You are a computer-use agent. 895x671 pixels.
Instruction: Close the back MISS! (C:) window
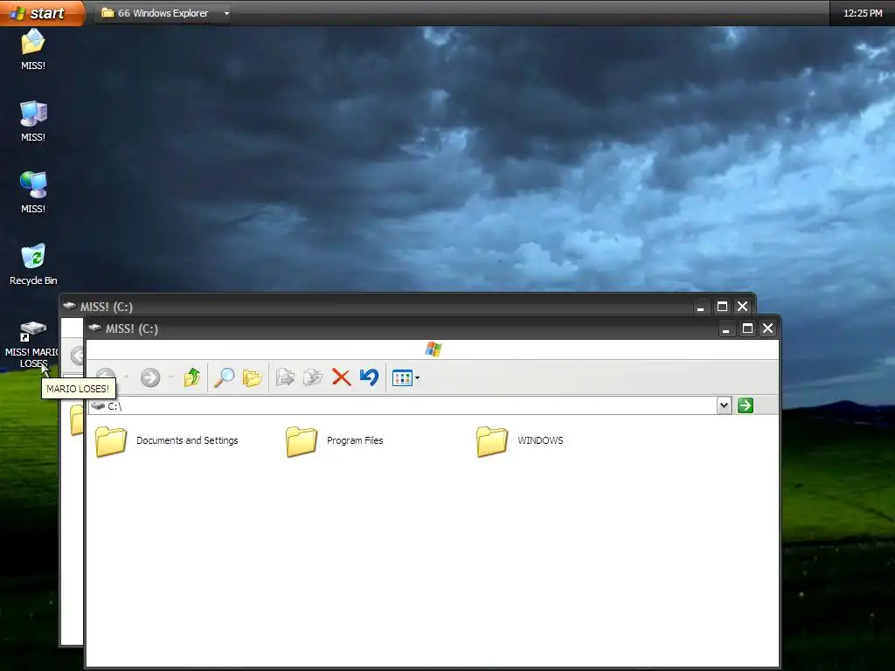742,307
